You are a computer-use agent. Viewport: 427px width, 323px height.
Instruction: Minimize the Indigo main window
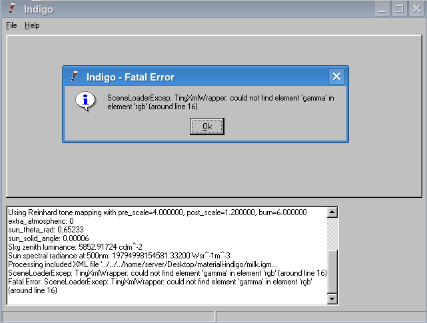(383, 9)
